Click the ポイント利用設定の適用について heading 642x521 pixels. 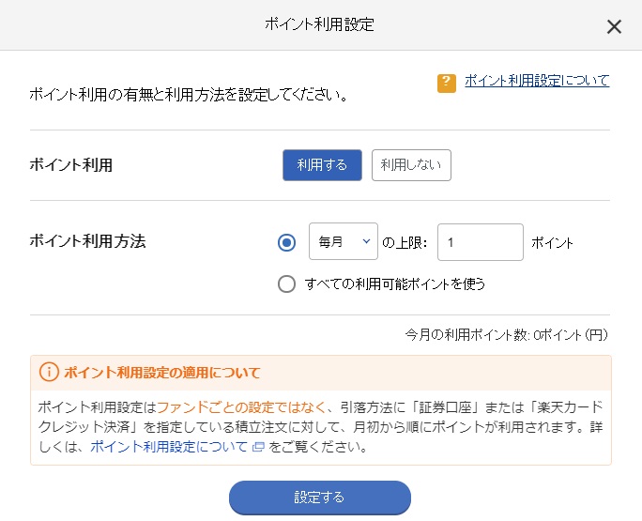click(162, 373)
